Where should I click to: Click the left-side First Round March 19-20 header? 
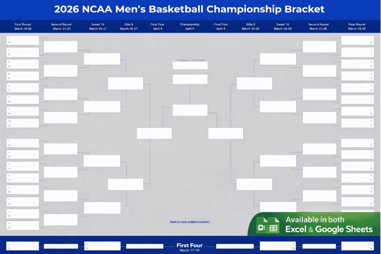[23, 26]
